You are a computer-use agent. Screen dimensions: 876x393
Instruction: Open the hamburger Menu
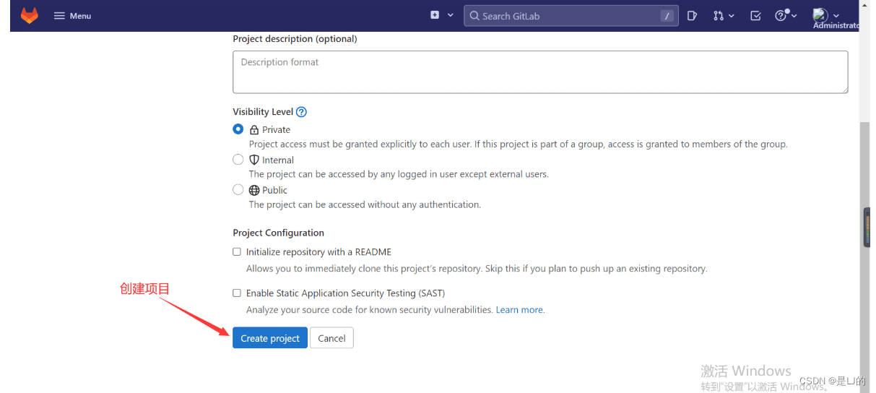72,16
